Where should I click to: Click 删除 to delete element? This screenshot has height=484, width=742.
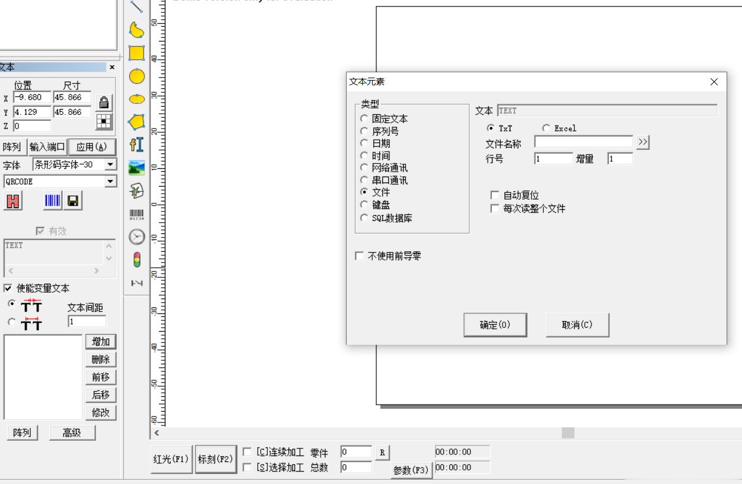(101, 360)
